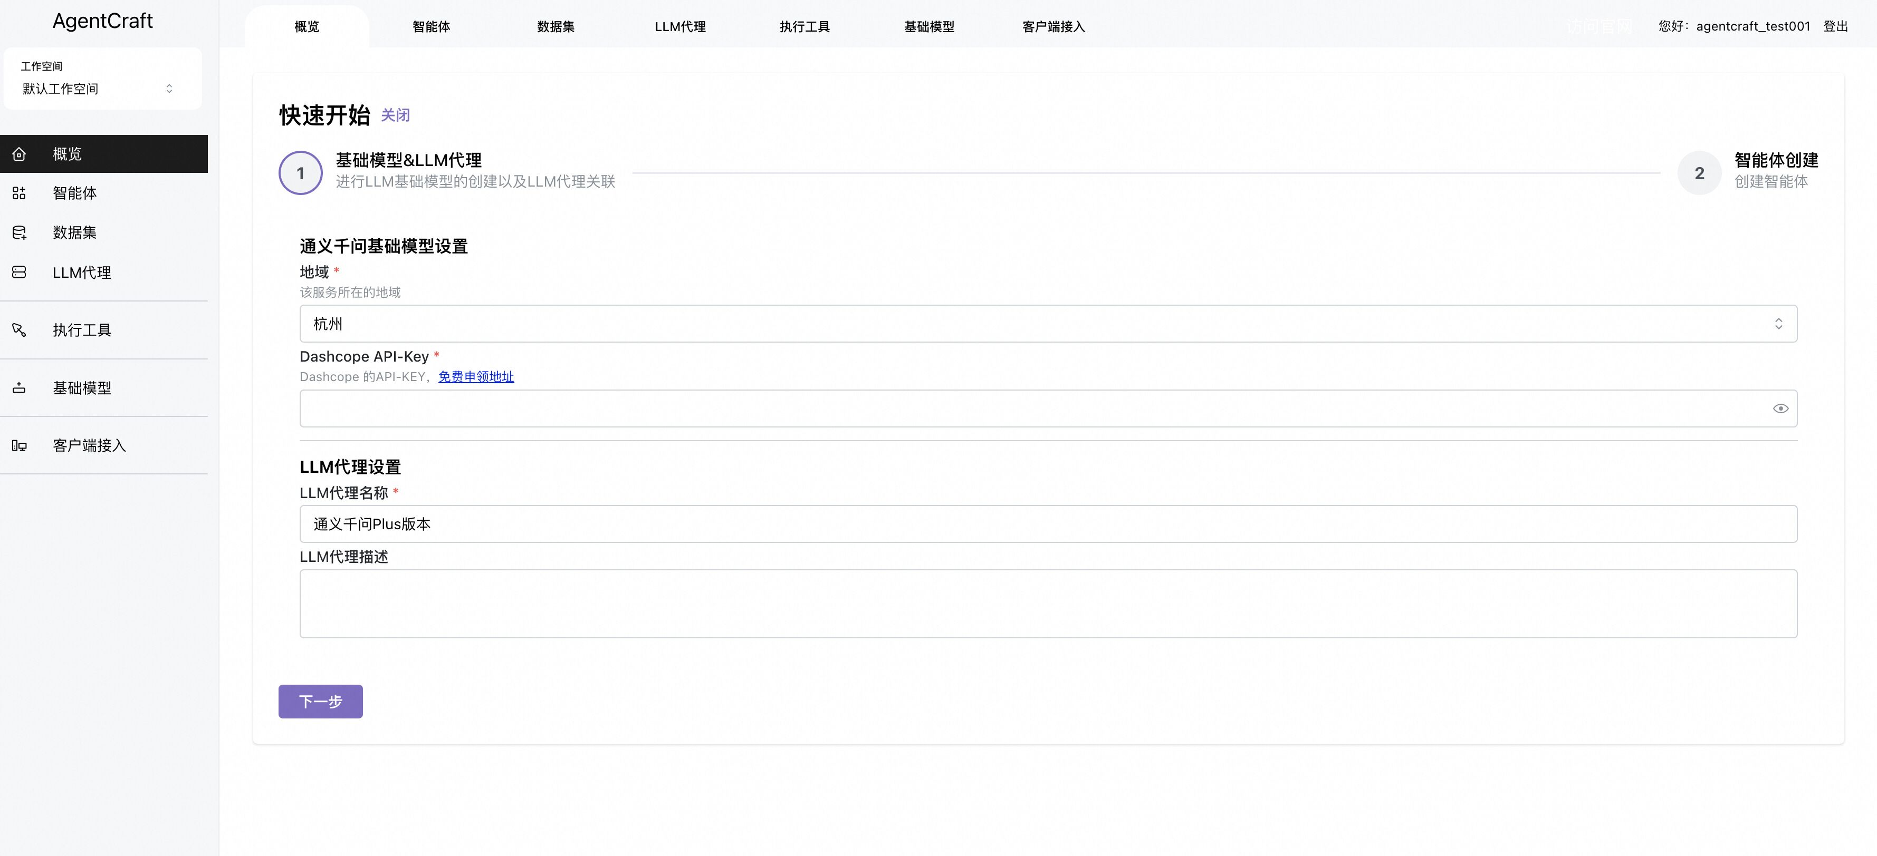1877x856 pixels.
Task: Click the chevron arrows in 地域 field
Action: pos(1778,324)
